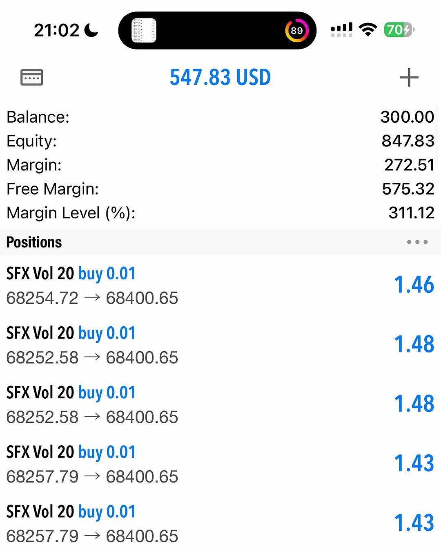The image size is (441, 552).
Task: Select the Free Margin row showing 575.32
Action: [220, 189]
